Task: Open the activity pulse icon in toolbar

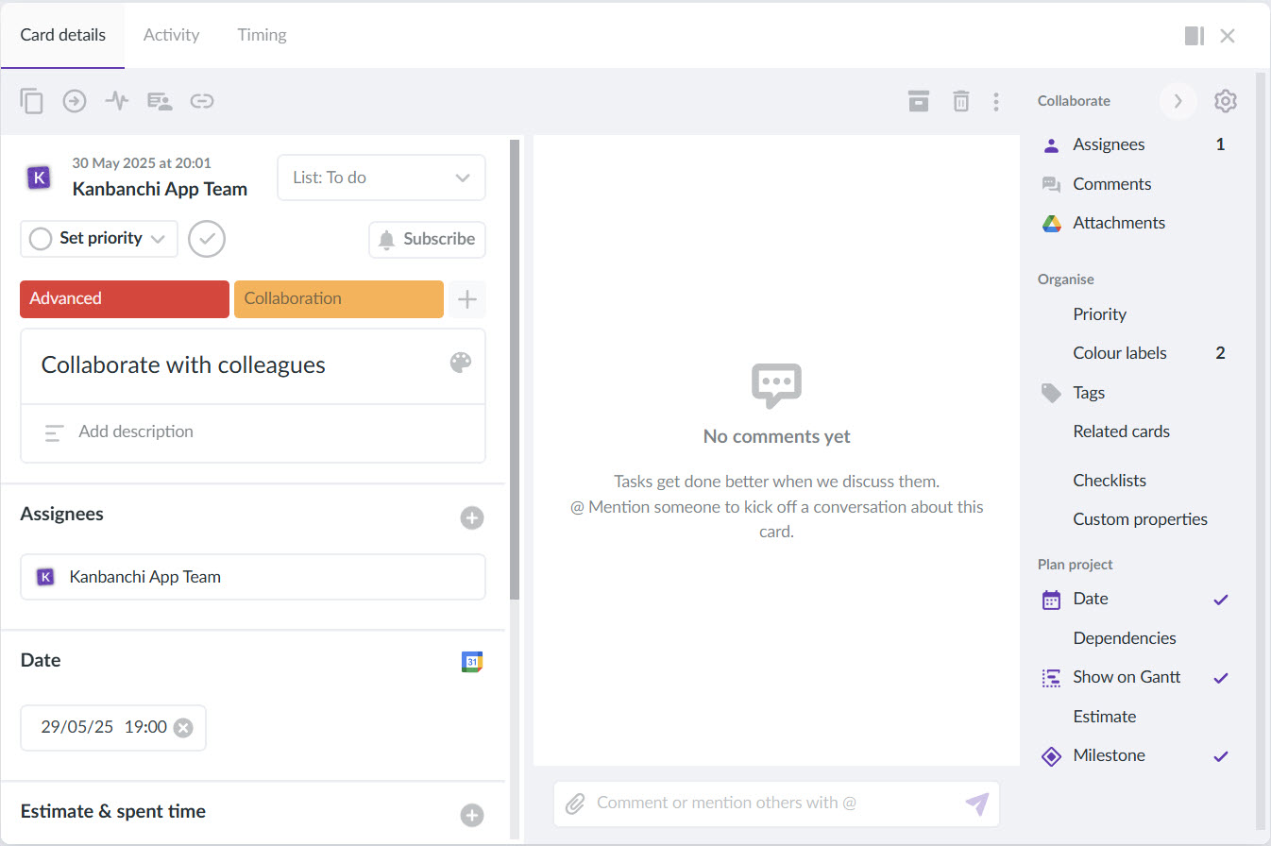Action: coord(117,101)
